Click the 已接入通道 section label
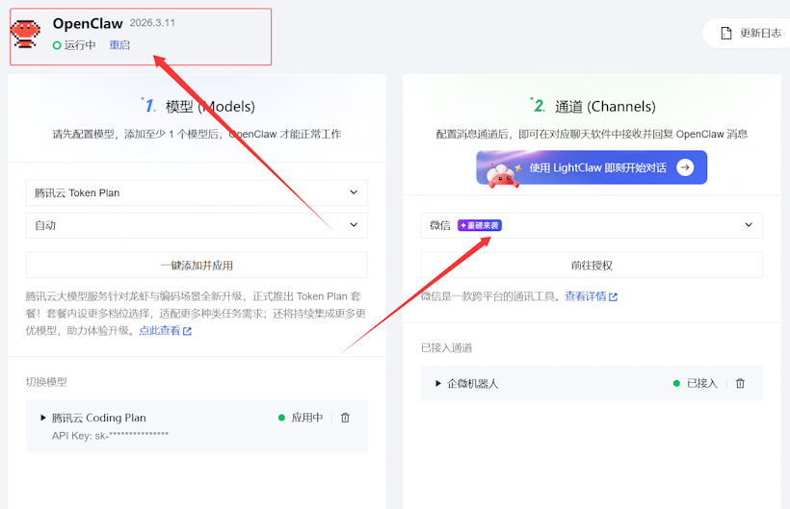The width and height of the screenshot is (790, 509). tap(446, 348)
